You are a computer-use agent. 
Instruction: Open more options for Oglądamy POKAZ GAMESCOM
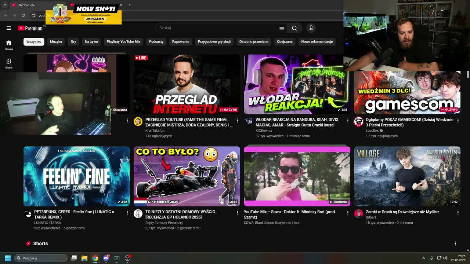(x=458, y=121)
